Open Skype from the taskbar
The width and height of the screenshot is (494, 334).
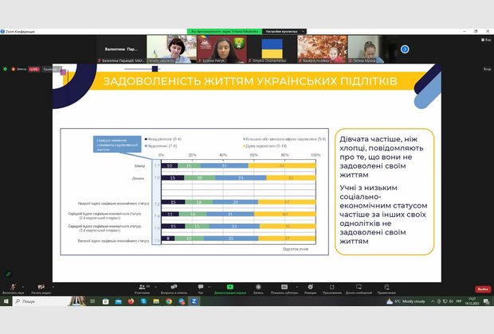pyautogui.click(x=143, y=301)
